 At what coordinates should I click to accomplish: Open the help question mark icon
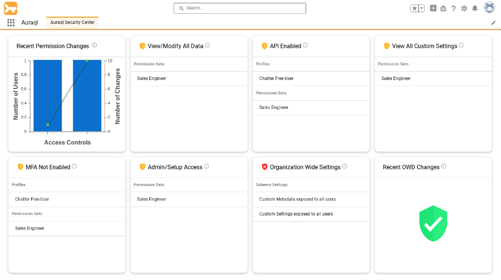454,8
